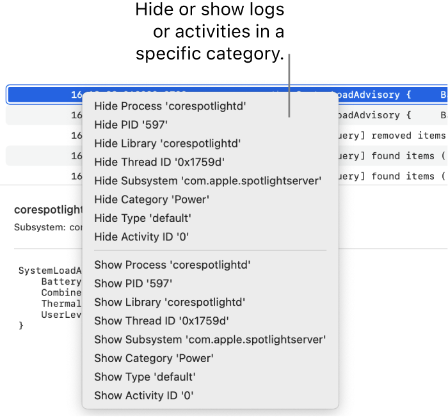
Task: Choose Show Activity ID '0'
Action: click(x=210, y=396)
